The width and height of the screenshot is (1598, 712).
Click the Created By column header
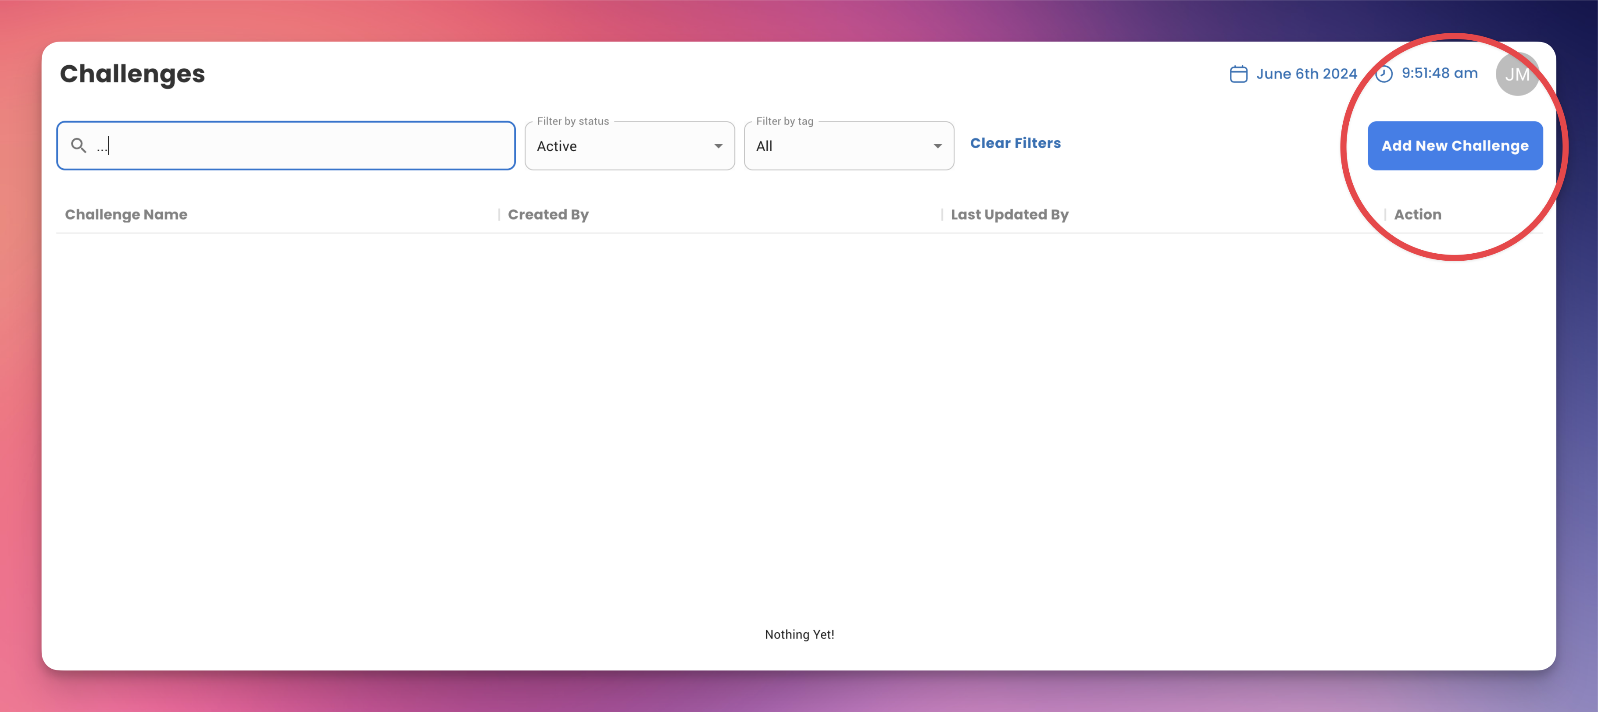click(x=548, y=214)
